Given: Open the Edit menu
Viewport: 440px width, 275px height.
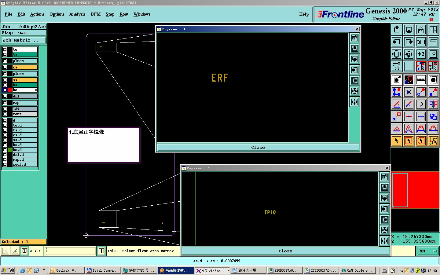Looking at the screenshot, I should tap(21, 14).
